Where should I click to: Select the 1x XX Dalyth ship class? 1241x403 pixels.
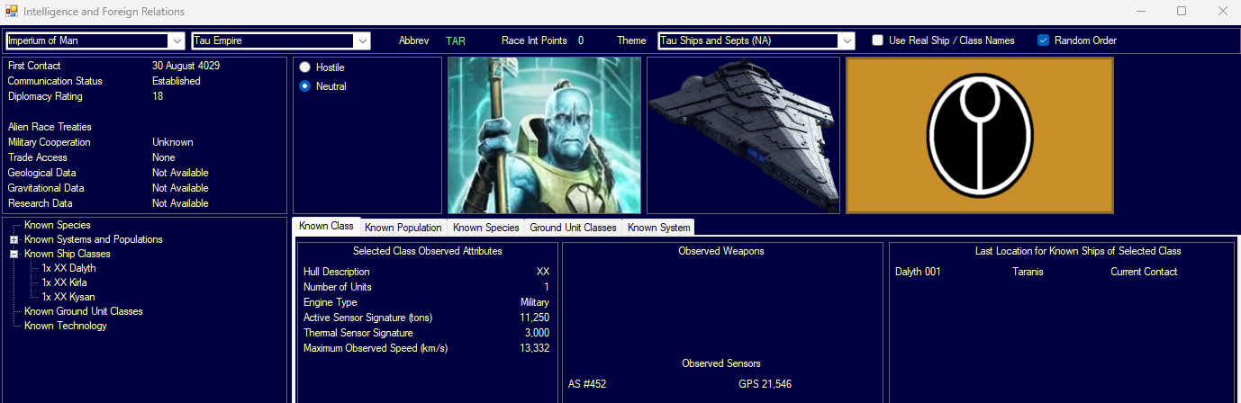click(x=68, y=268)
